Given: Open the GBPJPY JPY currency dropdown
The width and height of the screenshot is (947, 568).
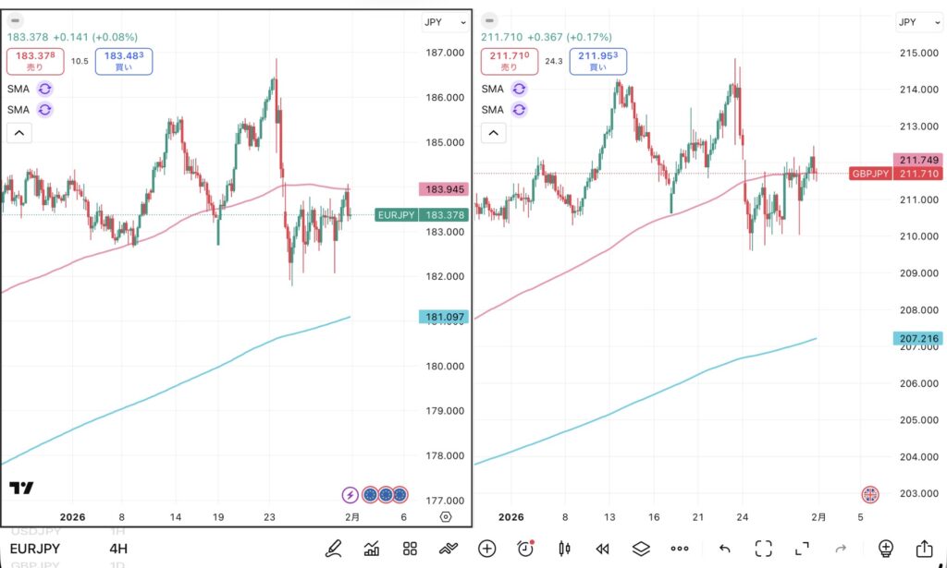Looking at the screenshot, I should 918,22.
